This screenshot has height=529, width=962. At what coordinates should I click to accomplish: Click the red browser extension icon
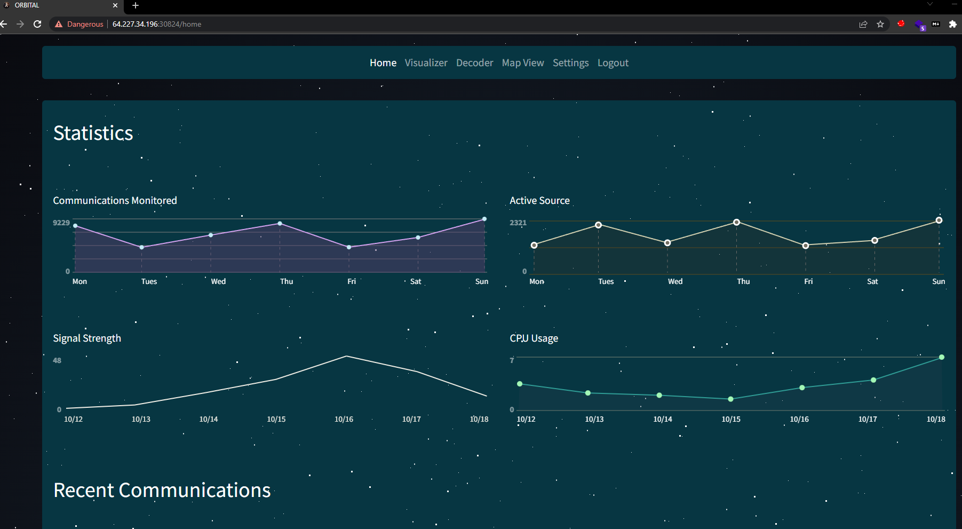(901, 24)
